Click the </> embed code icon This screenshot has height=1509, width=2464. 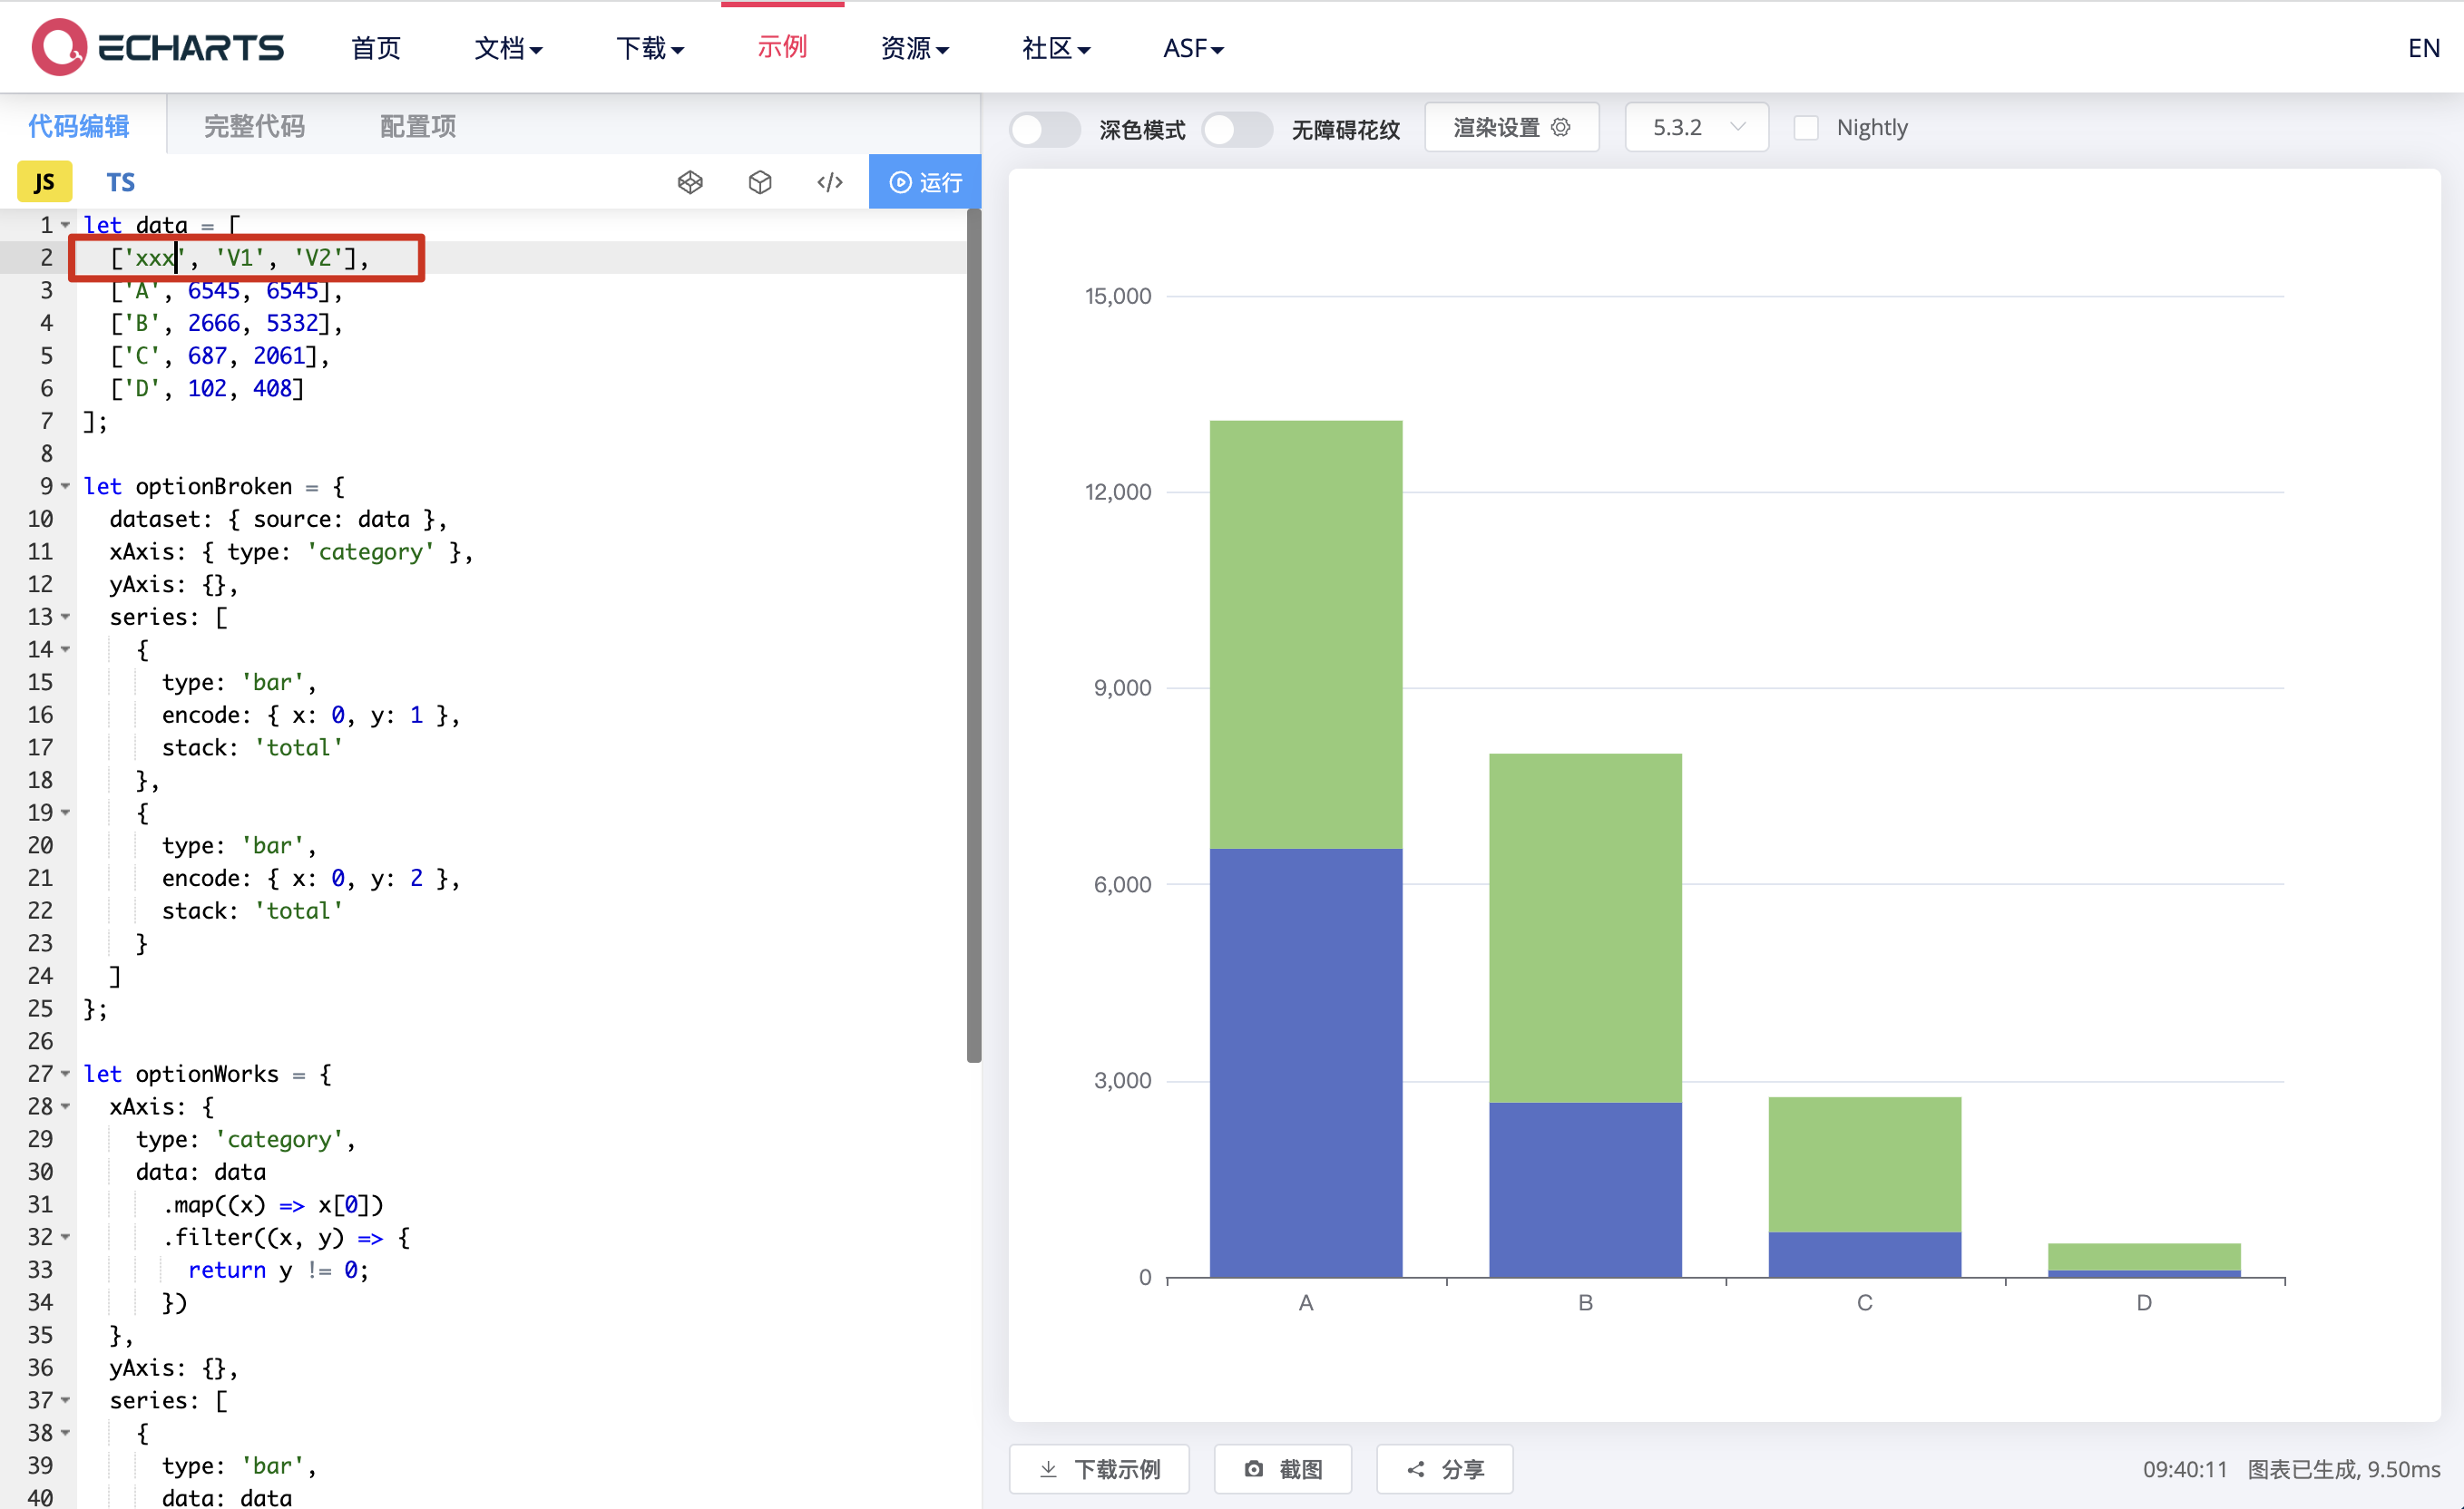pyautogui.click(x=829, y=182)
